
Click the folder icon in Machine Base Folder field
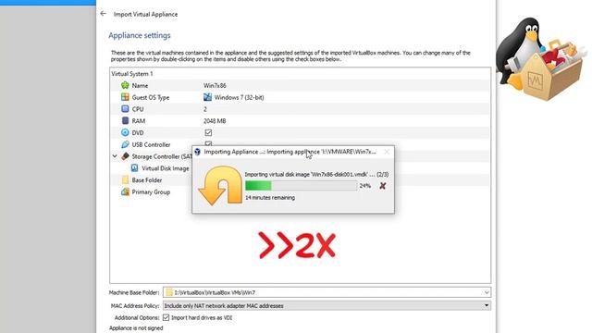tap(169, 292)
